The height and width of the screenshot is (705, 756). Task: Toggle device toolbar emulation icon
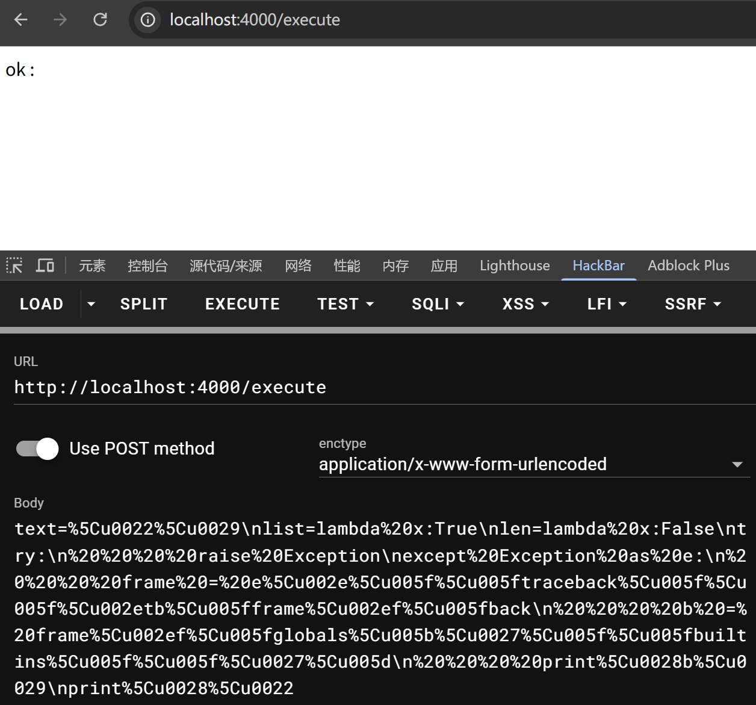click(x=45, y=266)
